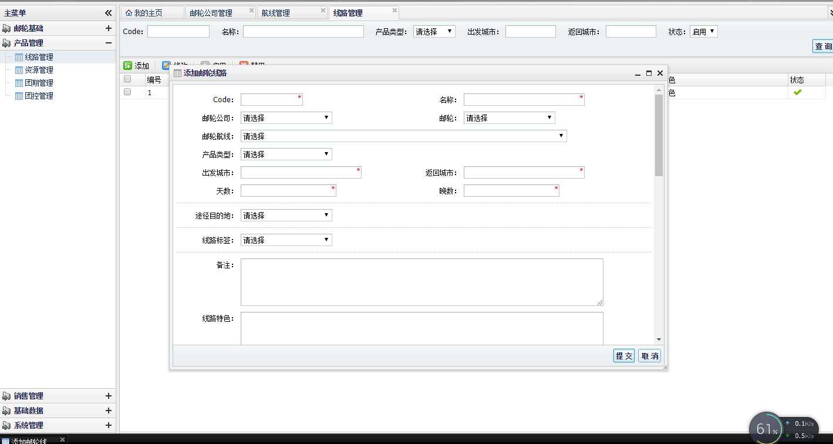Click the folder icon beside 基础数据
The image size is (833, 444).
pos(6,411)
